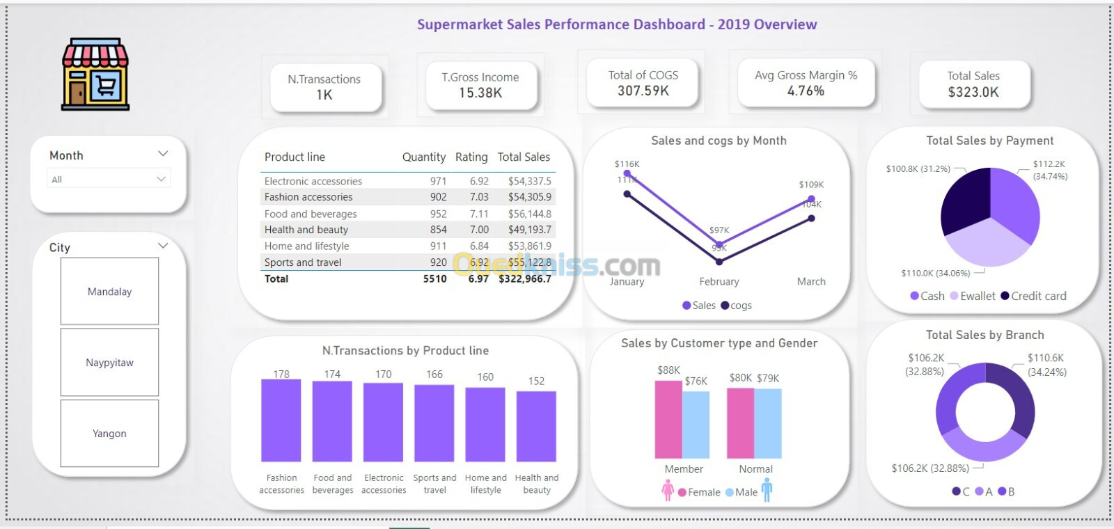Click the Total Sales $323.0K card
Viewport: 1114px width, 529px height.
pos(973,84)
